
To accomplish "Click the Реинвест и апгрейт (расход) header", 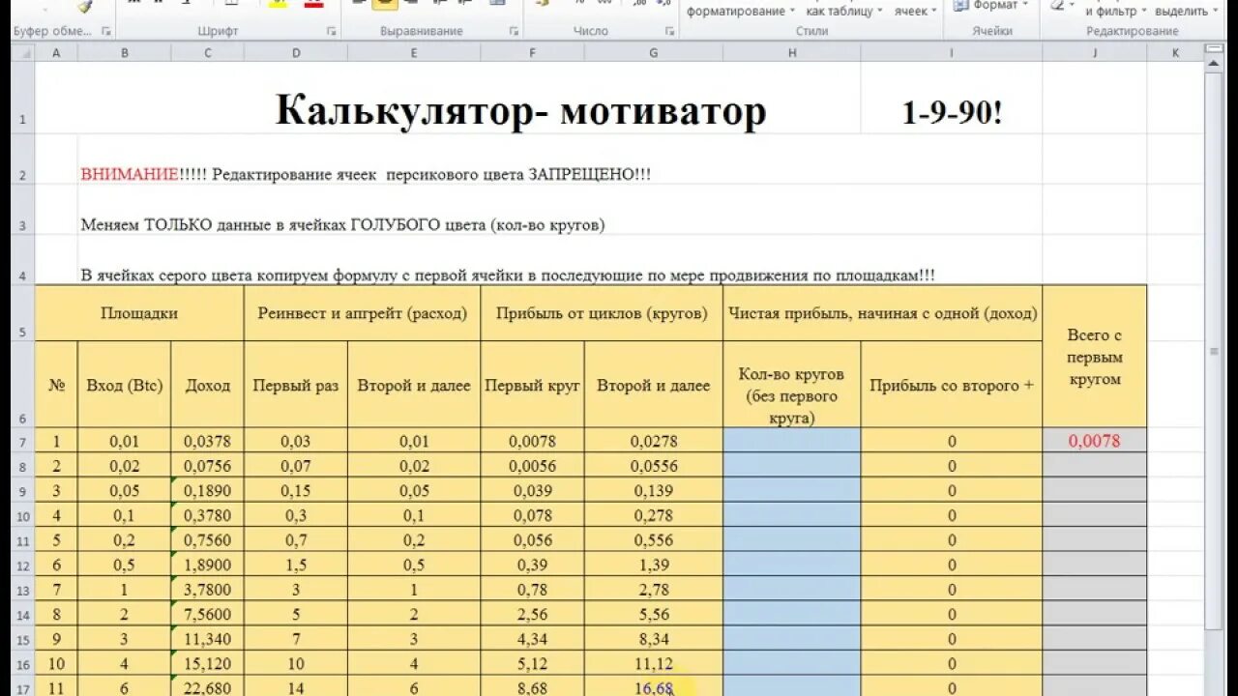I will [x=363, y=313].
